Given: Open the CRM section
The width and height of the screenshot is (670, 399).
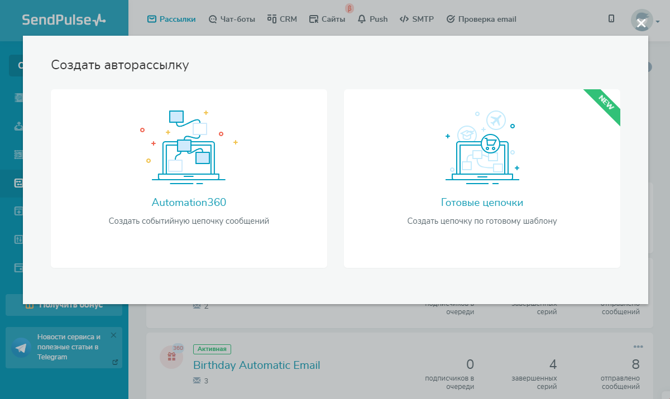Looking at the screenshot, I should click(282, 19).
